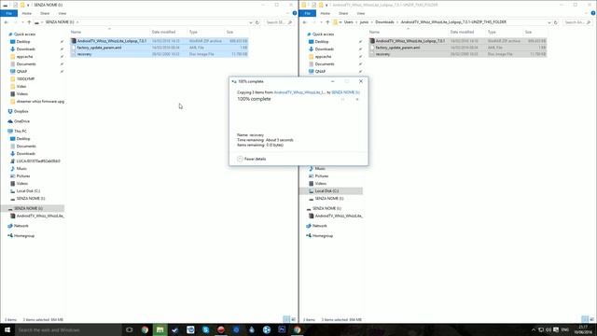597x336 pixels.
Task: Open View ribbon tab in right window
Action: [361, 13]
